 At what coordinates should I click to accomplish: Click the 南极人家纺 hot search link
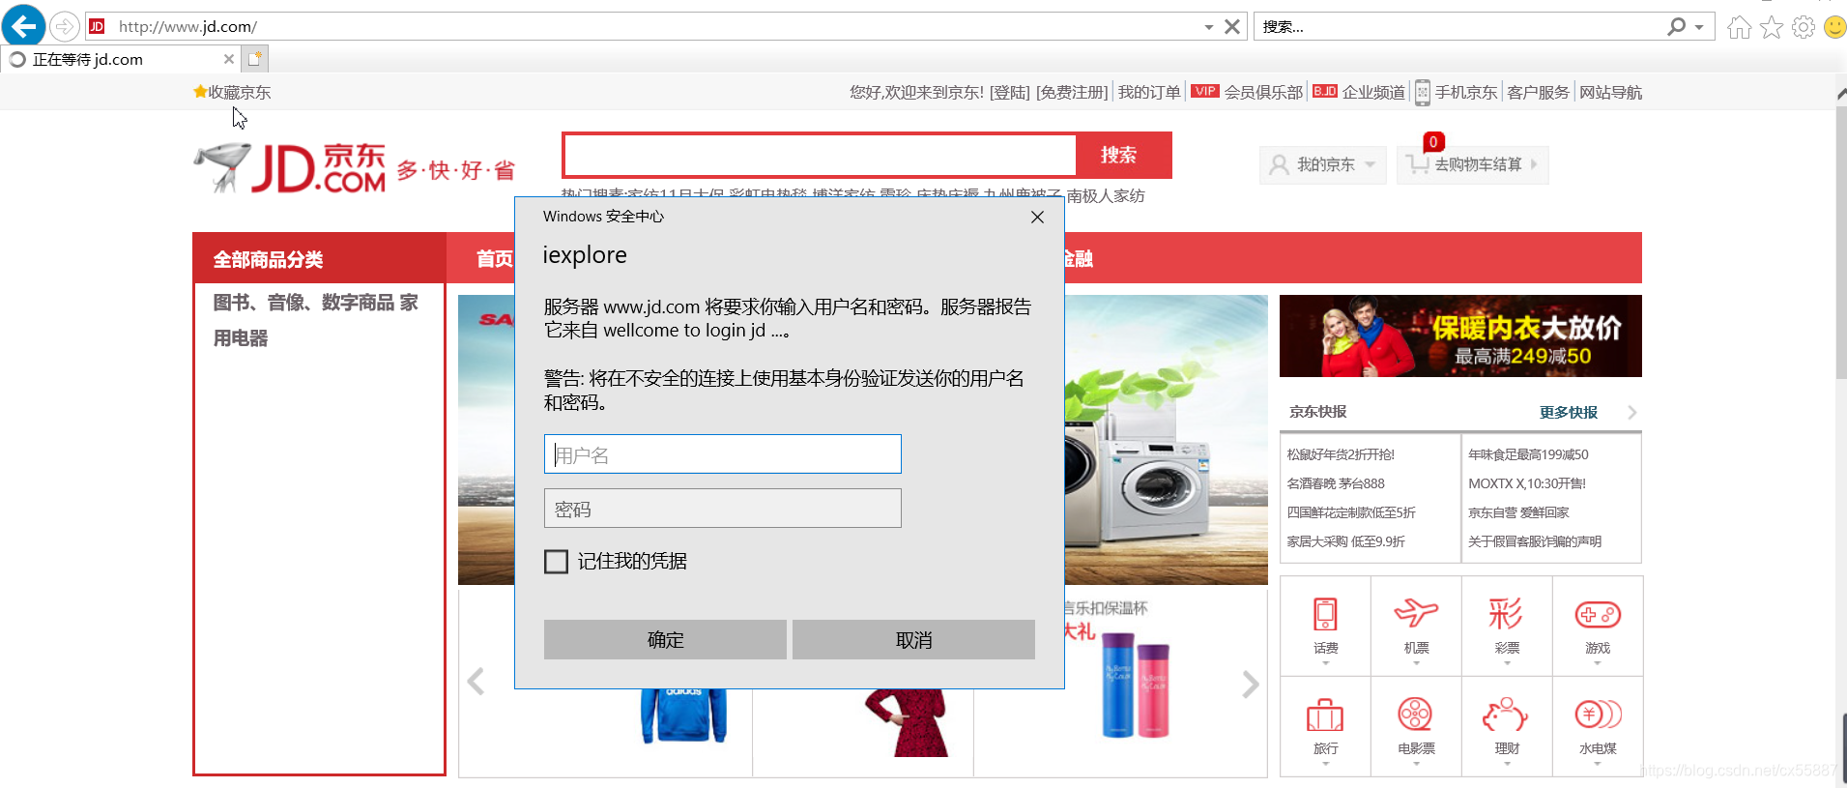(1106, 196)
